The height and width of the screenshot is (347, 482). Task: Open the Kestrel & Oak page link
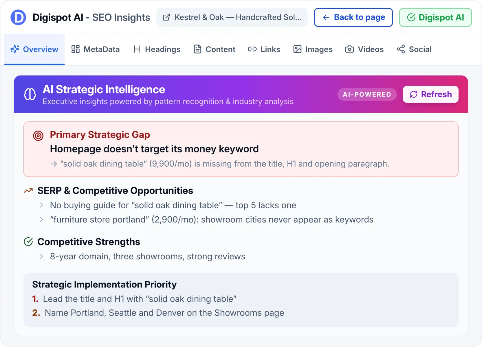(x=232, y=17)
